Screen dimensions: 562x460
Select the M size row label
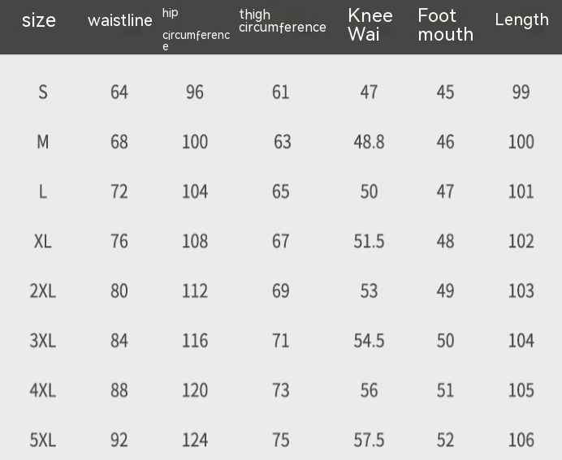click(43, 142)
